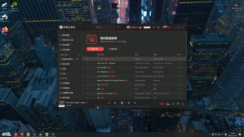Image resolution: width=244 pixels, height=137 pixels.
Task: Expand the username dropdown arrow
Action: tap(142, 27)
